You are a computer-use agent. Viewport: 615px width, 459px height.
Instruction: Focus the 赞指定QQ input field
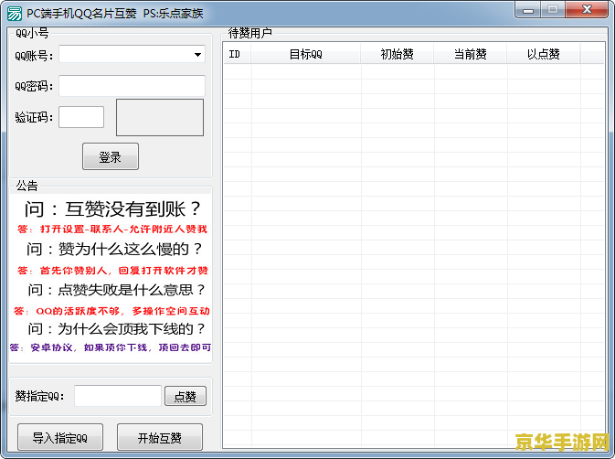118,396
